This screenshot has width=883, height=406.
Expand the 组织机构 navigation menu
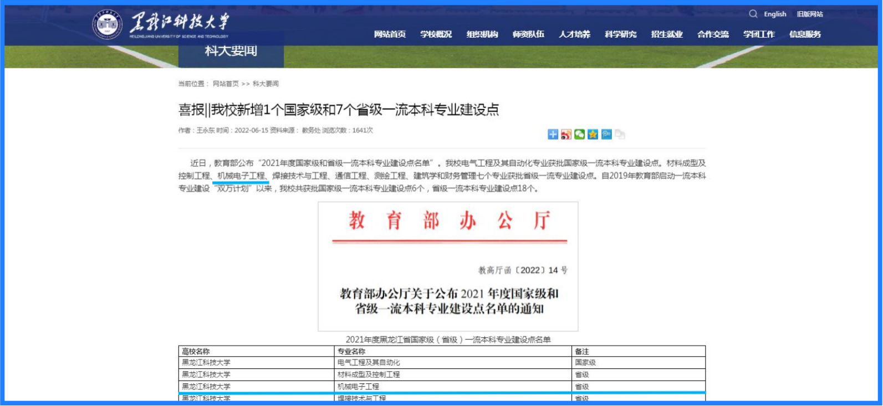click(482, 34)
